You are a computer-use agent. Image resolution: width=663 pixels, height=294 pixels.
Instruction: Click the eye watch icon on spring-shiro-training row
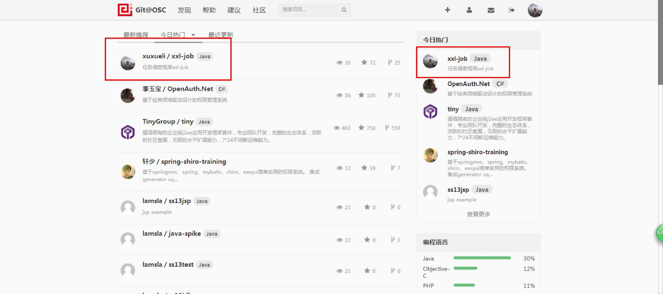(x=339, y=168)
